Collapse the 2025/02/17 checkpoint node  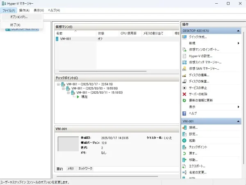click(58, 84)
